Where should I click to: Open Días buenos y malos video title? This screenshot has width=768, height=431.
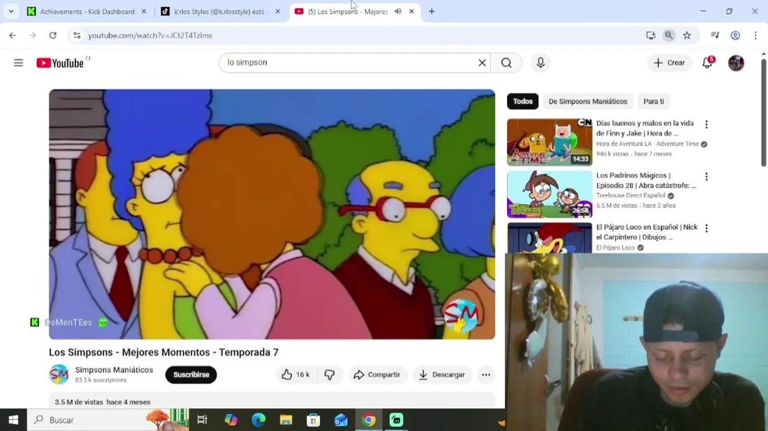645,128
